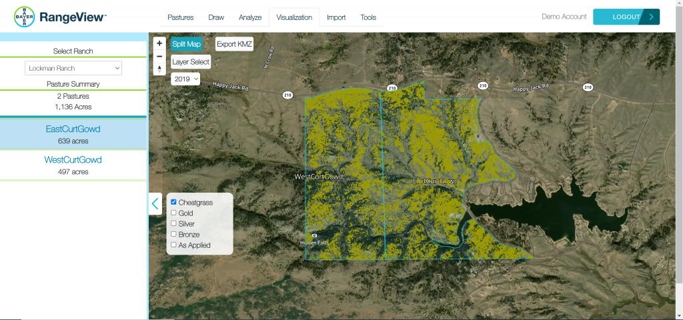Open the Lockman Ranch dropdown
683x320 pixels.
73,69
